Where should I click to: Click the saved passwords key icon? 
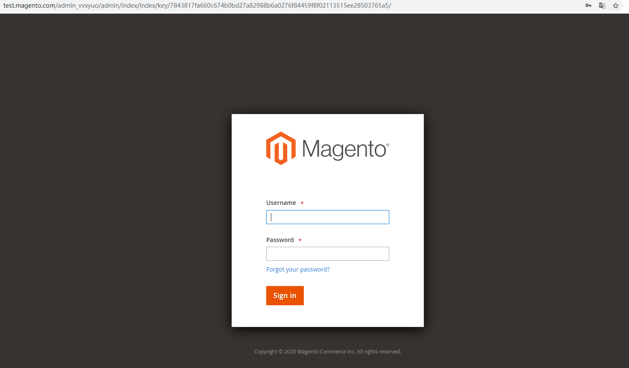point(588,6)
